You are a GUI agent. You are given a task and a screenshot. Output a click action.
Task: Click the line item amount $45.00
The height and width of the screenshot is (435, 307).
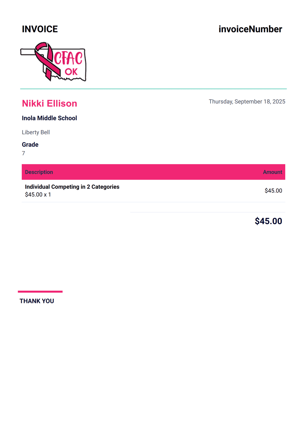click(273, 191)
